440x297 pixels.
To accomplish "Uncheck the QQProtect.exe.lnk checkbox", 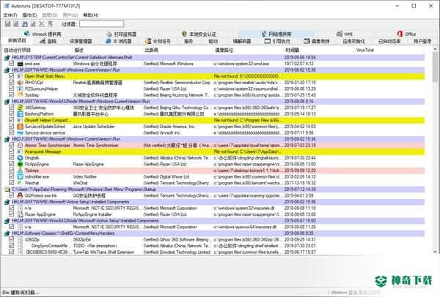I will (x=11, y=195).
